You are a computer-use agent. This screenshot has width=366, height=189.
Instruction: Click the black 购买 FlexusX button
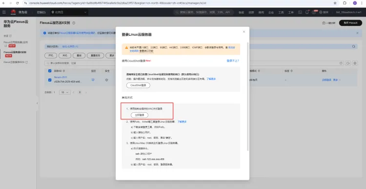[x=350, y=23]
